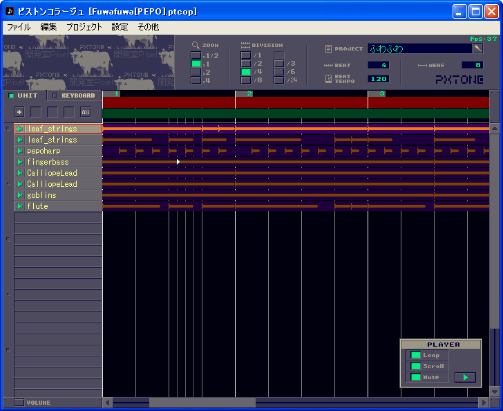Set division to /1
This screenshot has height=411, width=503.
pos(246,55)
